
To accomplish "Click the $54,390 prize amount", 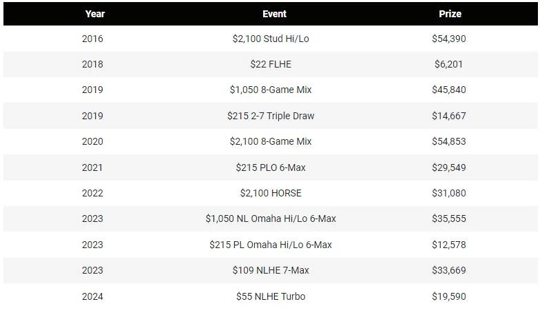I will (x=449, y=39).
